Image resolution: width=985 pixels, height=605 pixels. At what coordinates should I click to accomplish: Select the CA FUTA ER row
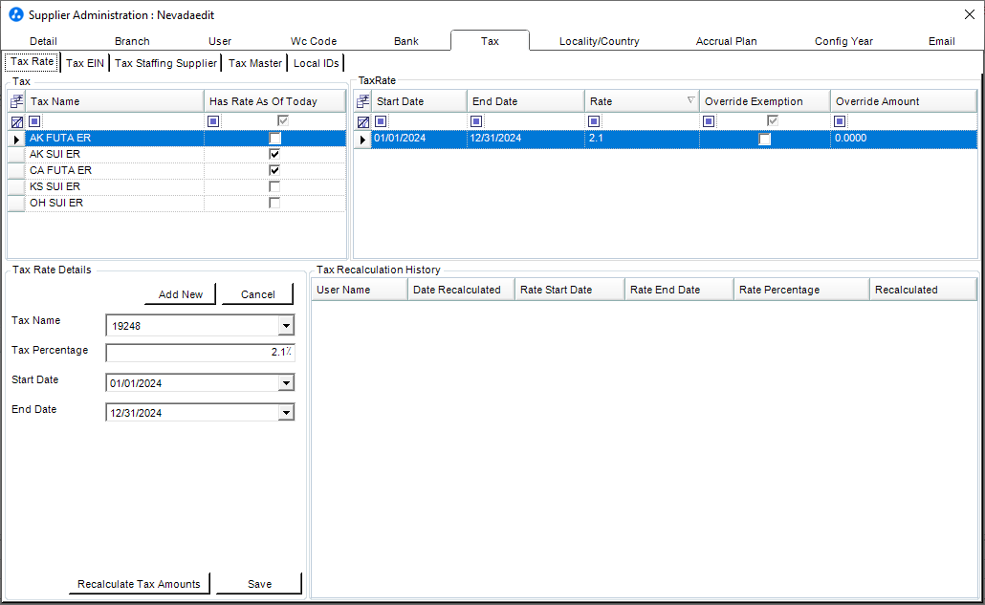(177, 170)
